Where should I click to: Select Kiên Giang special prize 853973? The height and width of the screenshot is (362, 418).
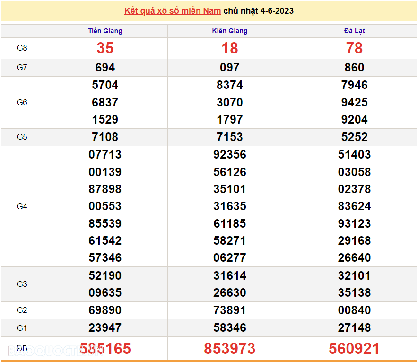230,349
